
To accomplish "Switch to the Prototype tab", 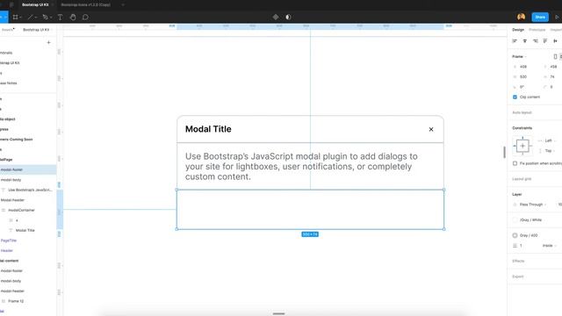I will [537, 30].
